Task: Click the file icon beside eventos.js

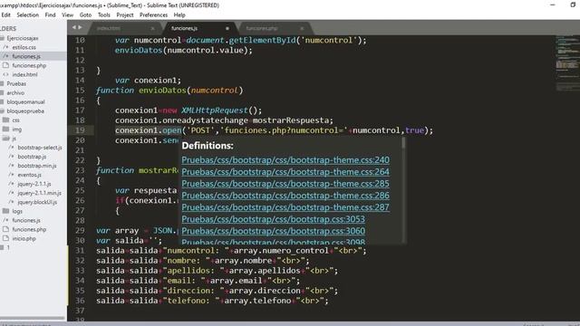Action: pyautogui.click(x=12, y=175)
